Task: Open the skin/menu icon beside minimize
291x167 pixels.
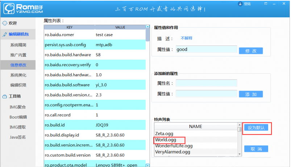Action: pos(266,4)
